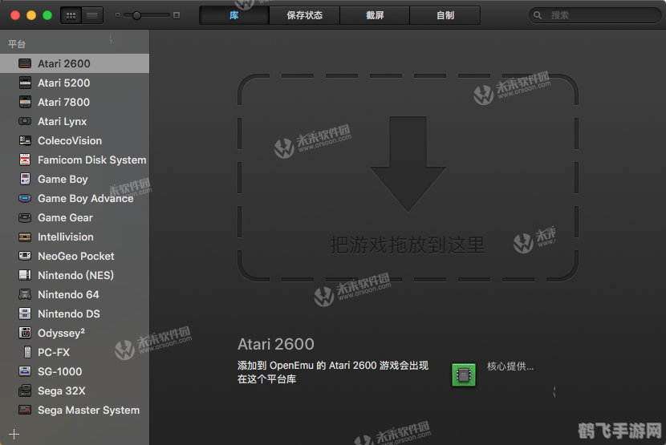Select Nintendo DS platform label
This screenshot has height=445, width=666.
click(x=69, y=314)
